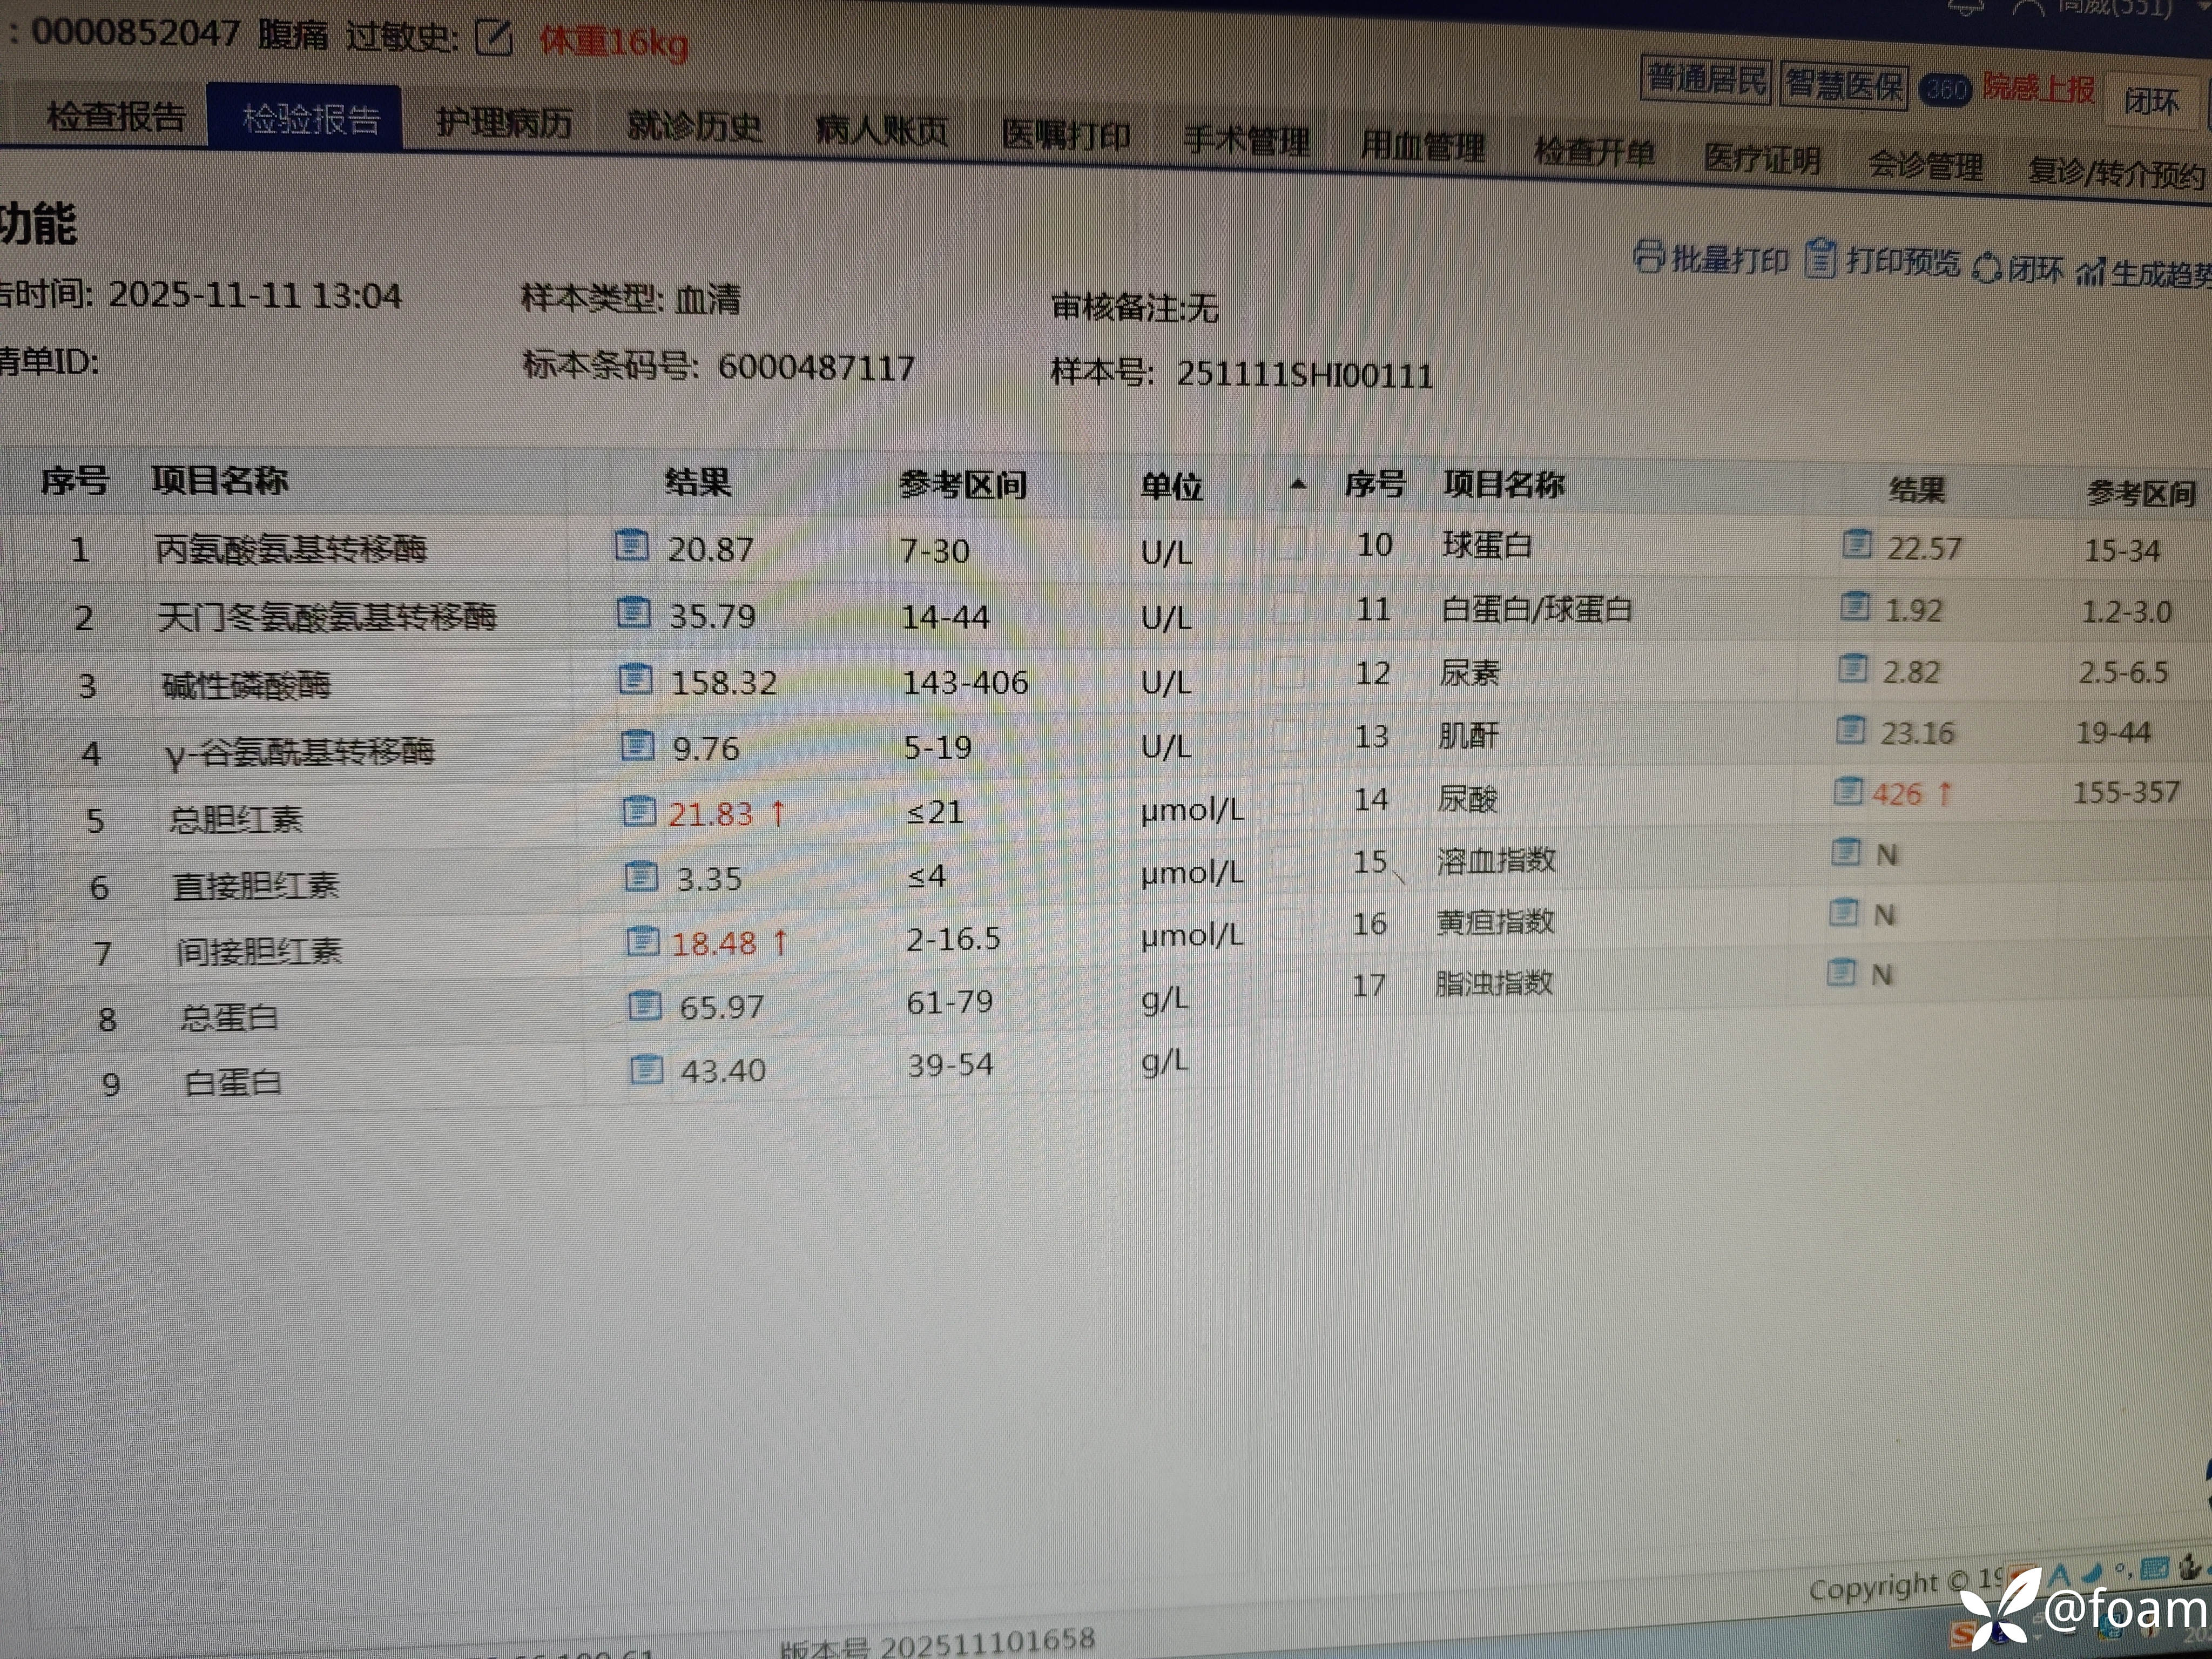Check the checkbox for row 10 球蛋白
The height and width of the screenshot is (1659, 2212).
pyautogui.click(x=1290, y=543)
